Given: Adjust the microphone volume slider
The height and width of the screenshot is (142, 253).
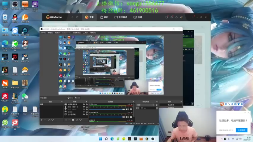Looking at the screenshot, I should [107, 109].
